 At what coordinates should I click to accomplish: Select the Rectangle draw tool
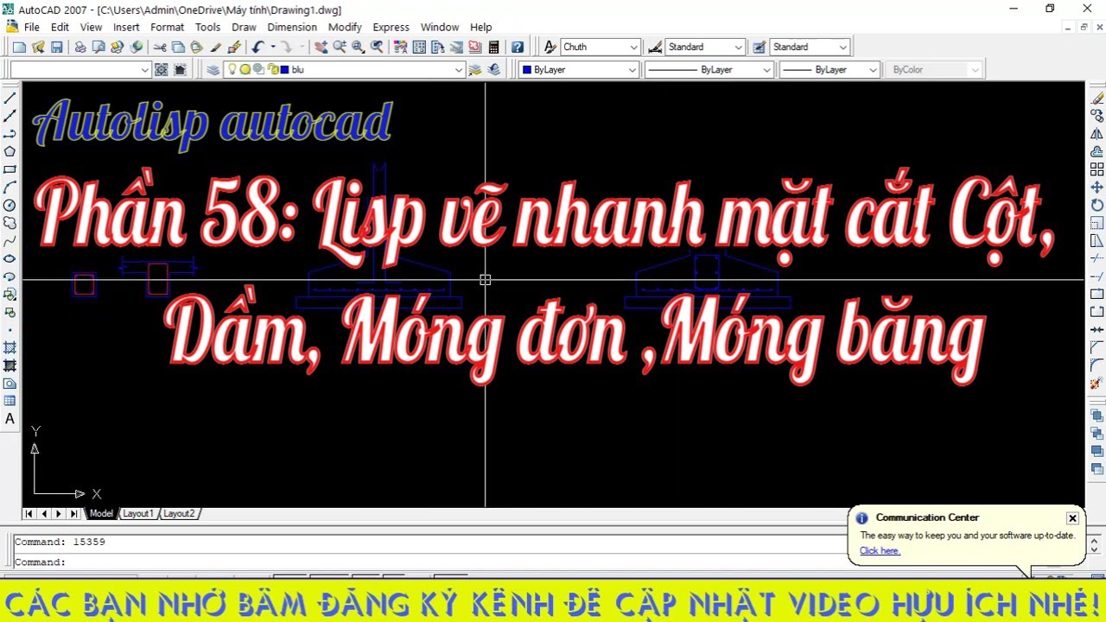click(10, 169)
